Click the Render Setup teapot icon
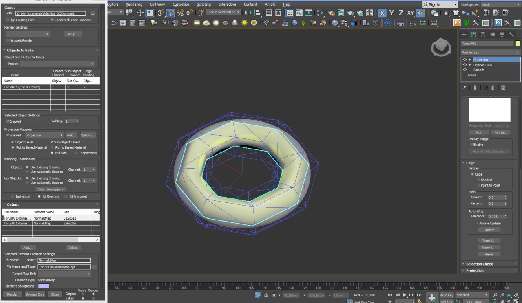Image resolution: width=522 pixels, height=303 pixels. coord(331,13)
